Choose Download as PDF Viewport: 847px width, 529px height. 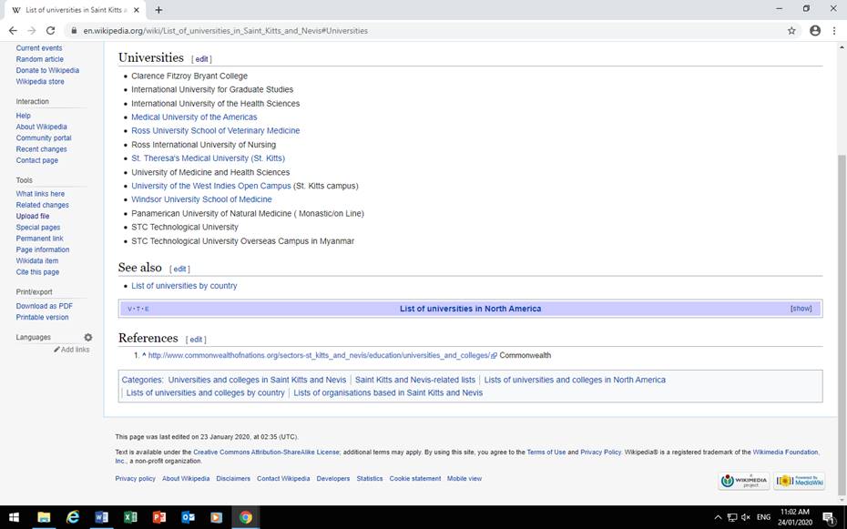click(x=45, y=306)
